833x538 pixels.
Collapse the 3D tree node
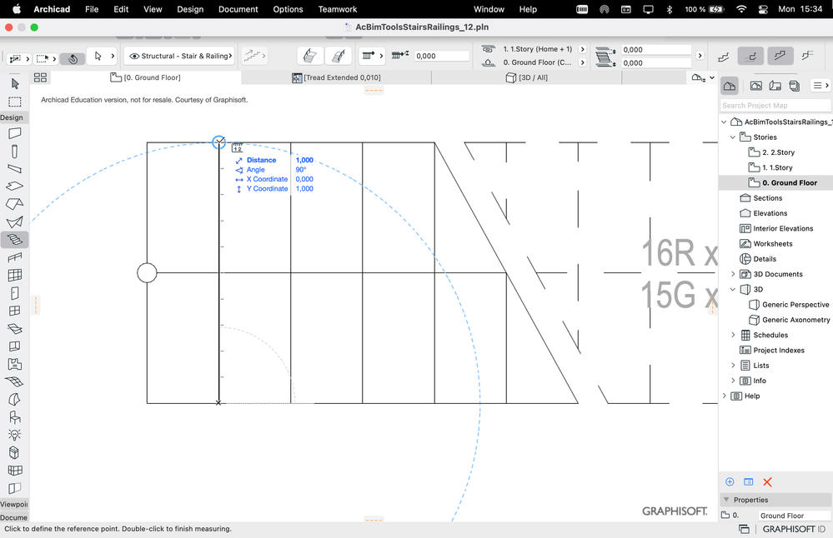pos(733,289)
